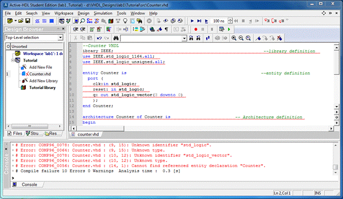Click the editor vertical scrollbar down arrow
Viewport: 343px width, 199px height.
click(x=336, y=107)
